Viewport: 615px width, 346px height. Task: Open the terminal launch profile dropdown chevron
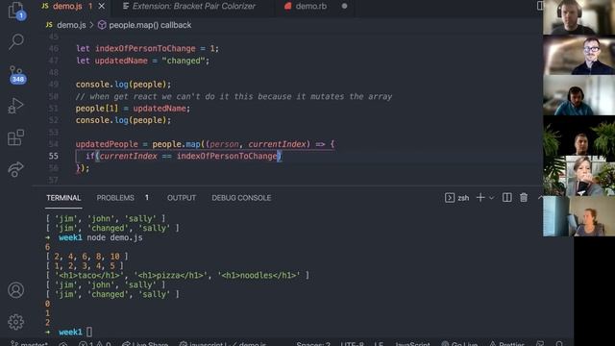click(491, 198)
